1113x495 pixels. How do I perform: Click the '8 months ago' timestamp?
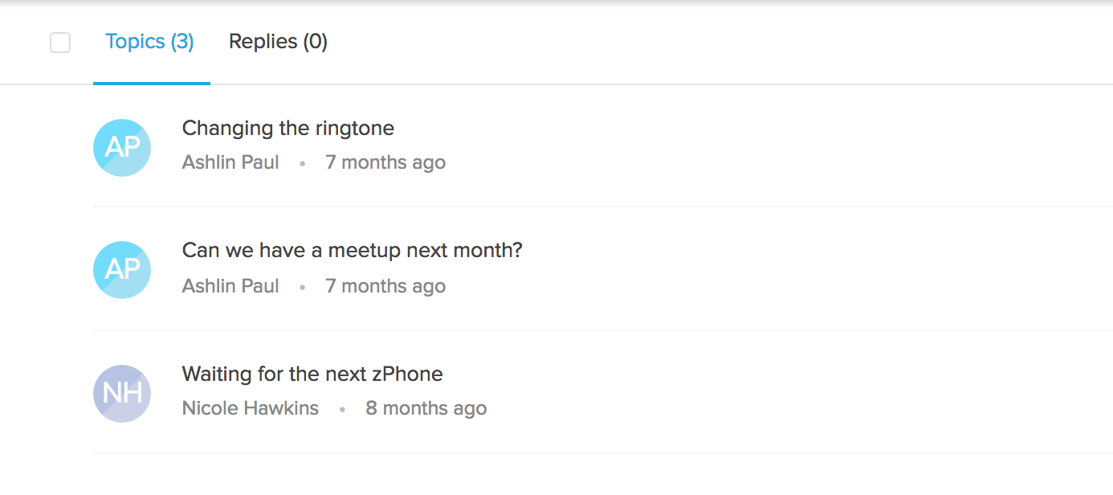coord(426,408)
